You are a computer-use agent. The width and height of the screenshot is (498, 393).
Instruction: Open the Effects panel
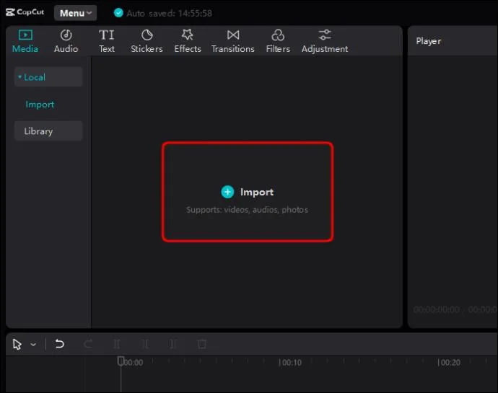[188, 41]
